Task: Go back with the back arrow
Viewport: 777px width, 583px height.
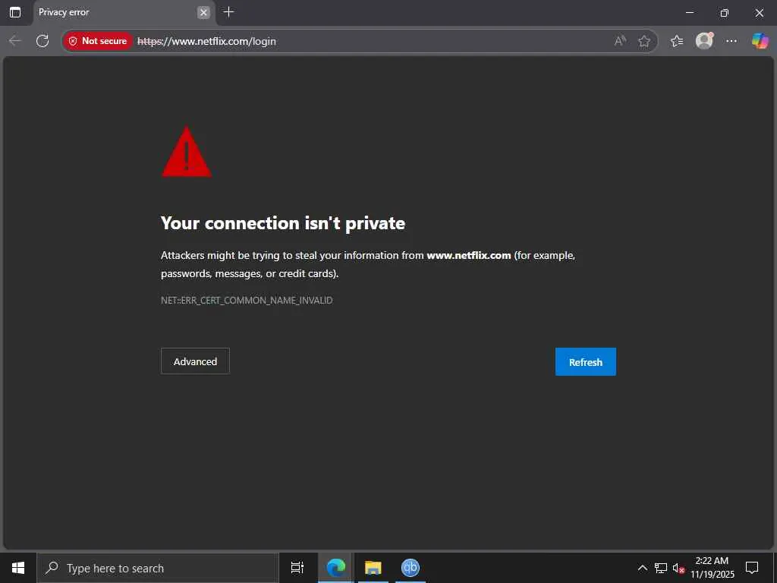Action: (x=15, y=41)
